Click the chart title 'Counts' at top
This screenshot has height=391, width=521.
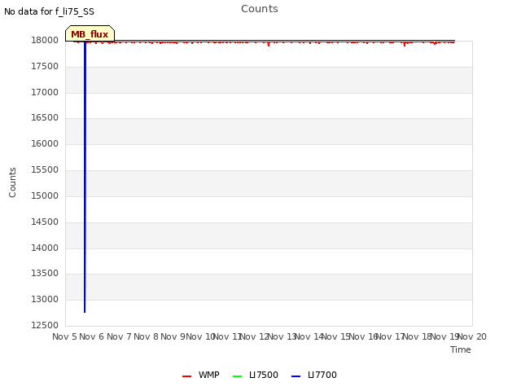coord(260,9)
